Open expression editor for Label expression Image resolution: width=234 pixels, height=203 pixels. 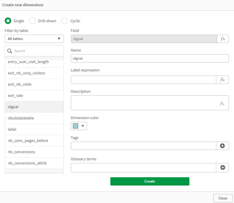(x=222, y=80)
